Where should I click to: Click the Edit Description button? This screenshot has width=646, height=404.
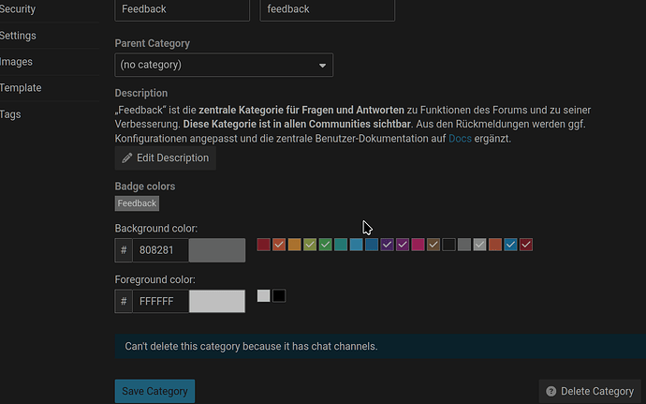[165, 158]
